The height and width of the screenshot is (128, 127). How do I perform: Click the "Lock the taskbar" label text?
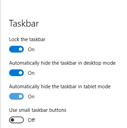point(27,39)
